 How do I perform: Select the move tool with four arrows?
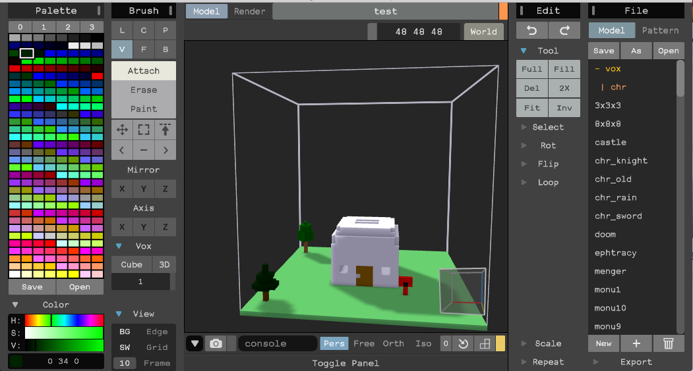[x=122, y=130]
